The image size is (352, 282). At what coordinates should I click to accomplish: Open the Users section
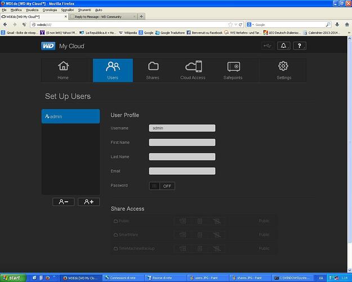[x=113, y=70]
